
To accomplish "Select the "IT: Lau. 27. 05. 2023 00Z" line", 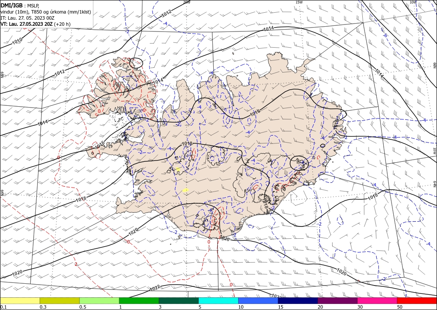I will click(x=27, y=18).
